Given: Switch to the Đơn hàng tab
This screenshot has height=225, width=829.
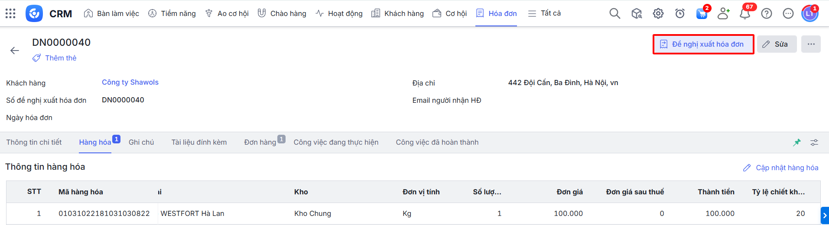Looking at the screenshot, I should click(260, 143).
